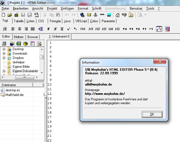The width and height of the screenshot is (180, 142).
Task: Click the center-align text icon
Action: pos(20,29)
